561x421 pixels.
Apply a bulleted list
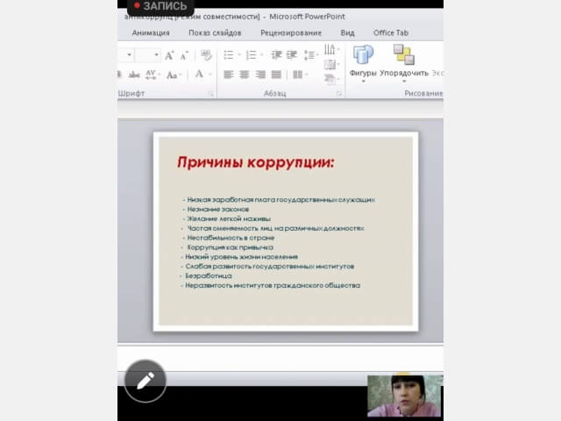coord(228,55)
